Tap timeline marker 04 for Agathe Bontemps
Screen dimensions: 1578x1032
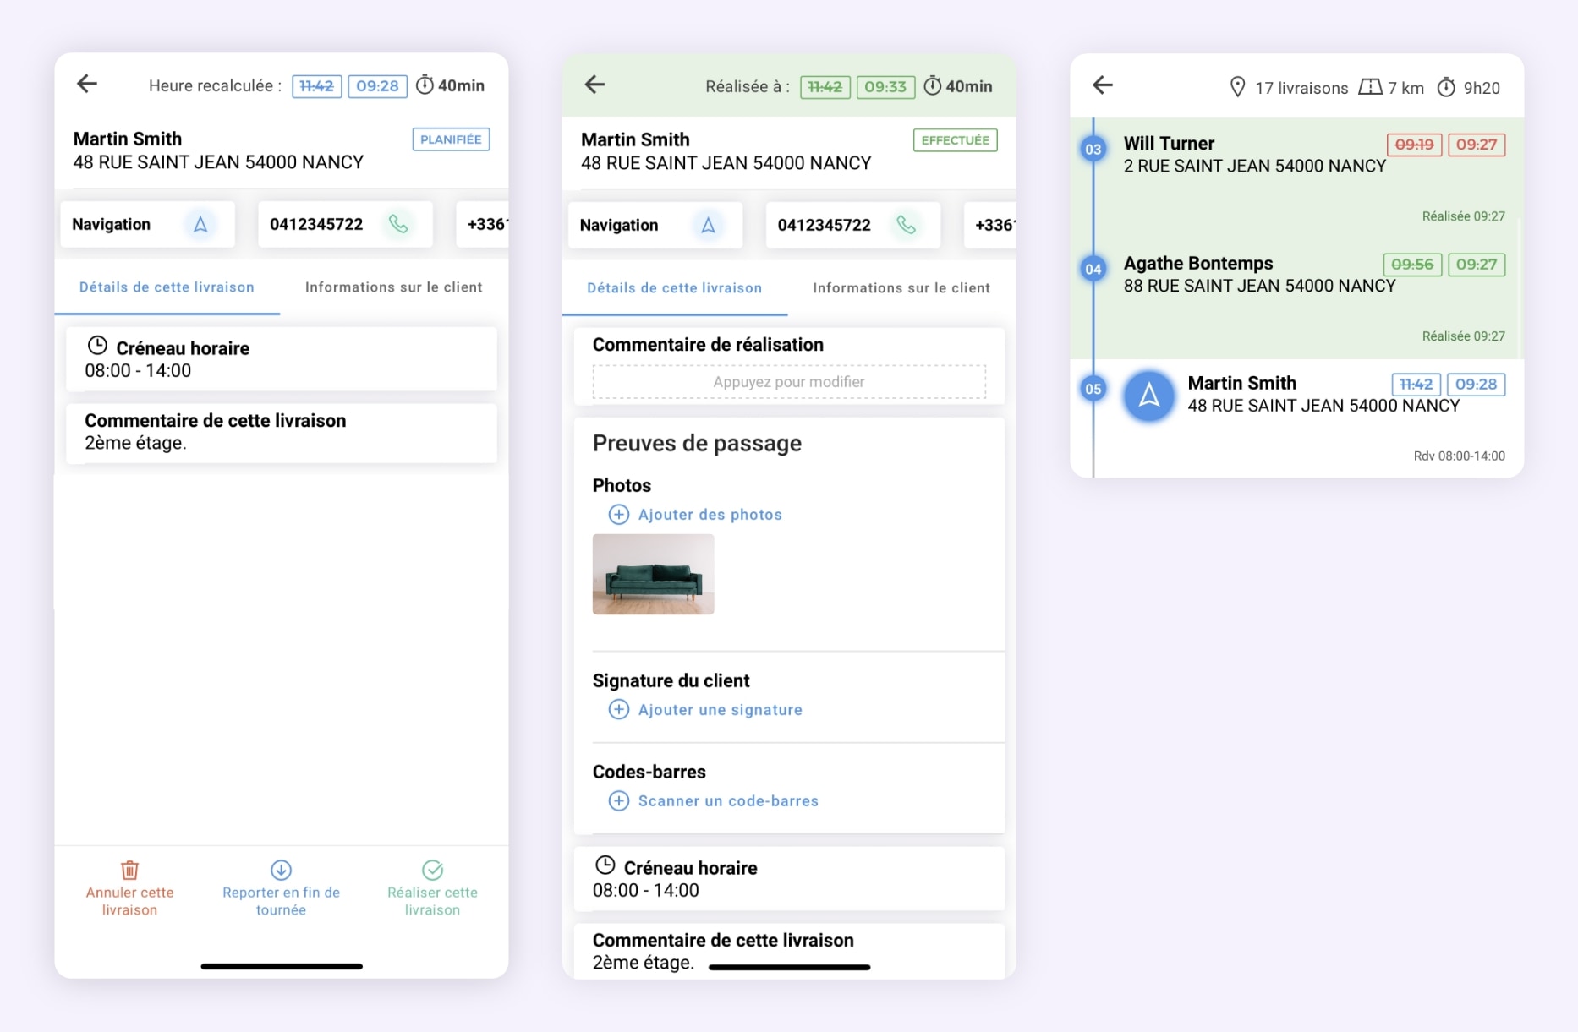(x=1093, y=268)
